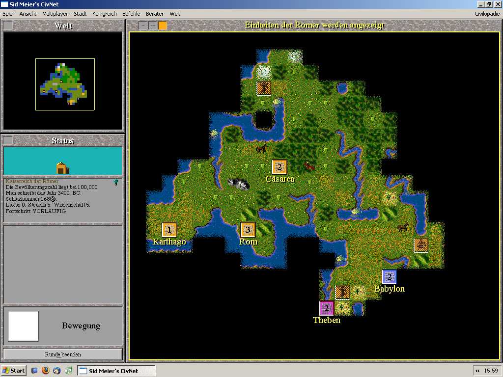
Task: Open the Berater menu
Action: [155, 14]
